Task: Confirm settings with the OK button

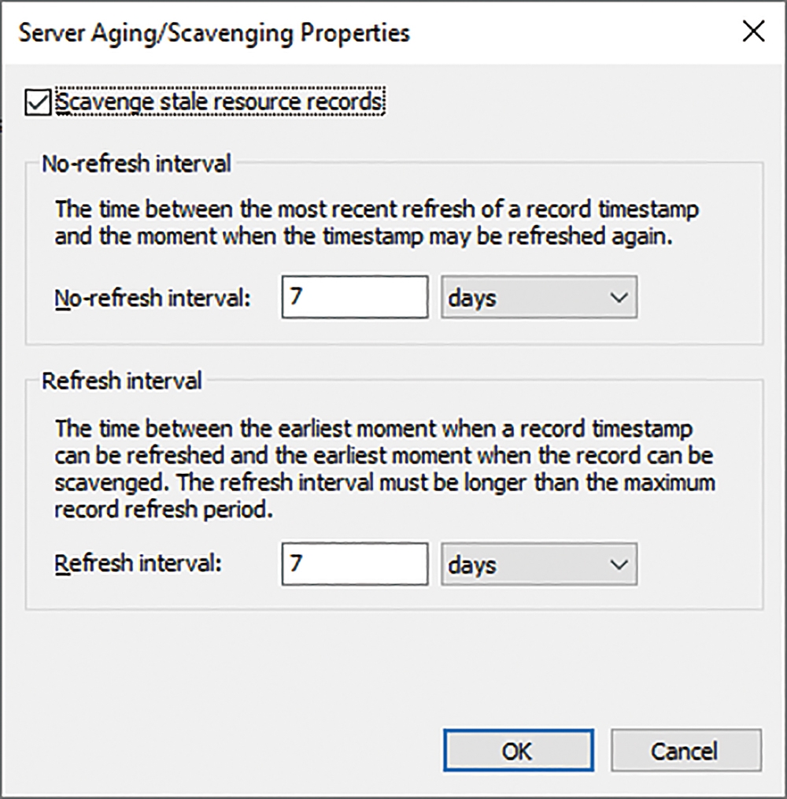Action: (x=518, y=750)
